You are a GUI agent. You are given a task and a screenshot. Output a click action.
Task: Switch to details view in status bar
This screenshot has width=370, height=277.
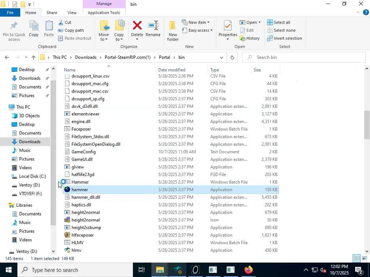pyautogui.click(x=357, y=258)
